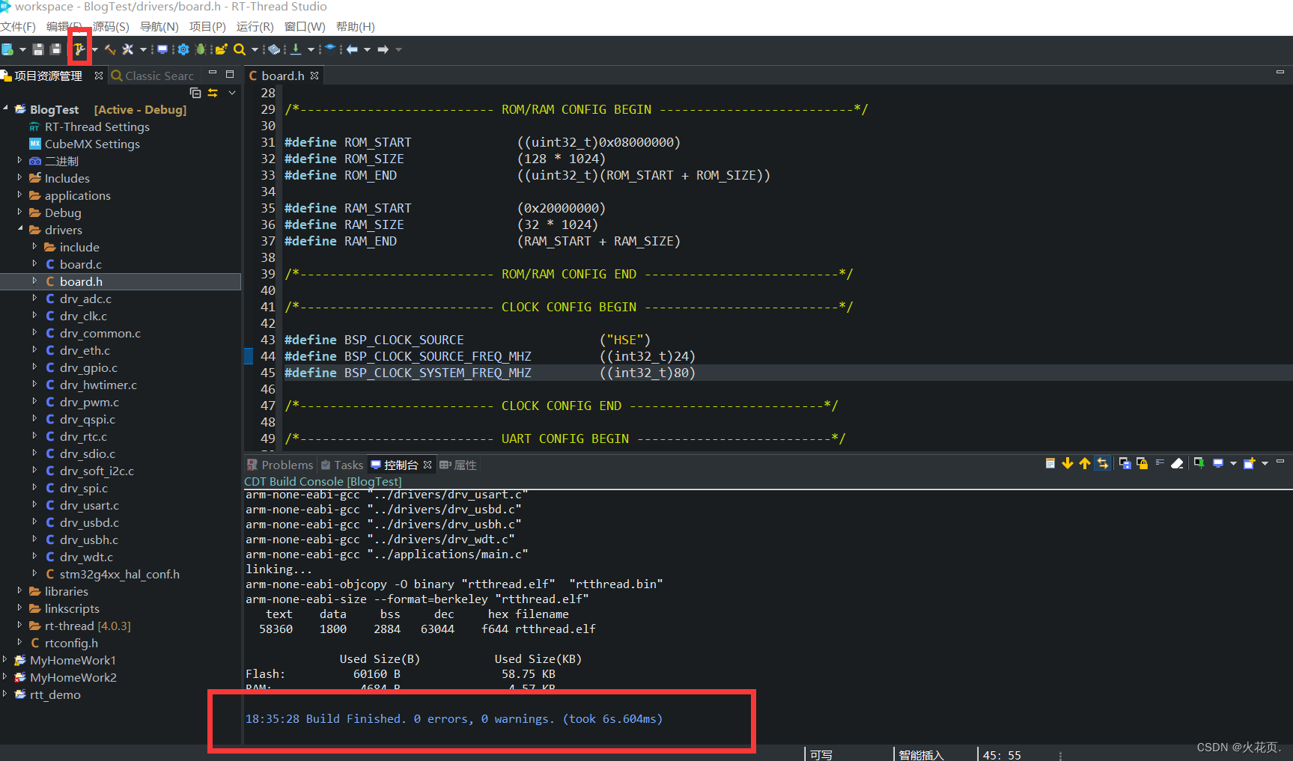Open the 文件(F) menu
This screenshot has height=761, width=1293.
pyautogui.click(x=18, y=27)
